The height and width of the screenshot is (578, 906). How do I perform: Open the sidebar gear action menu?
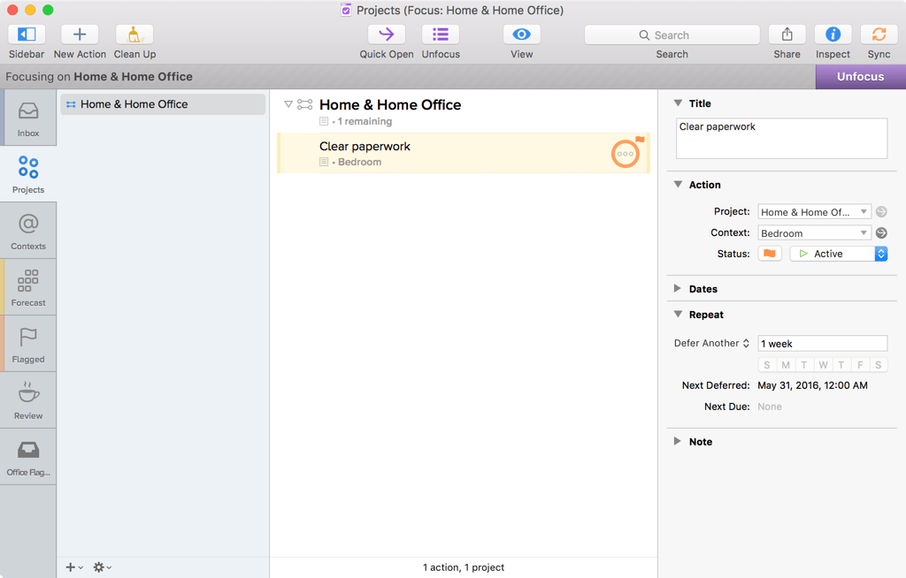pyautogui.click(x=103, y=567)
